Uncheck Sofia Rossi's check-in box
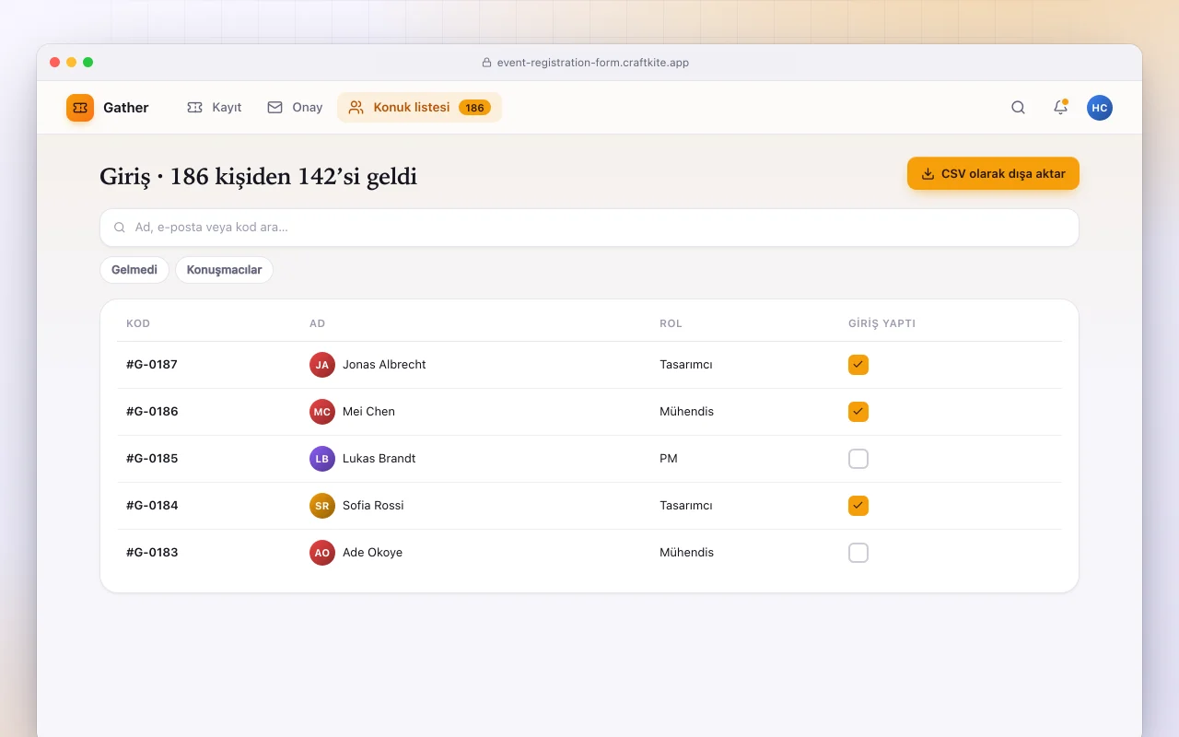1179x737 pixels. point(858,506)
